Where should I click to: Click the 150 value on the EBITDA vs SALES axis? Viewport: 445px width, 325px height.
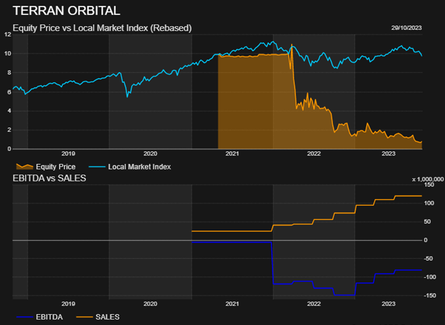[429, 185]
